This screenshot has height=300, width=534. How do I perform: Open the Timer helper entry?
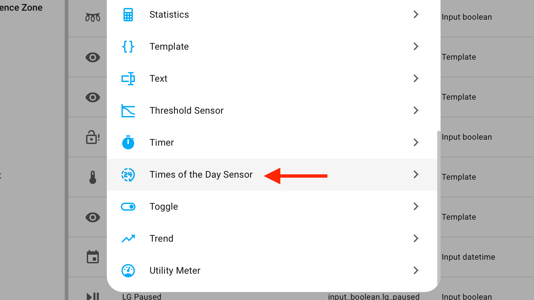point(162,143)
